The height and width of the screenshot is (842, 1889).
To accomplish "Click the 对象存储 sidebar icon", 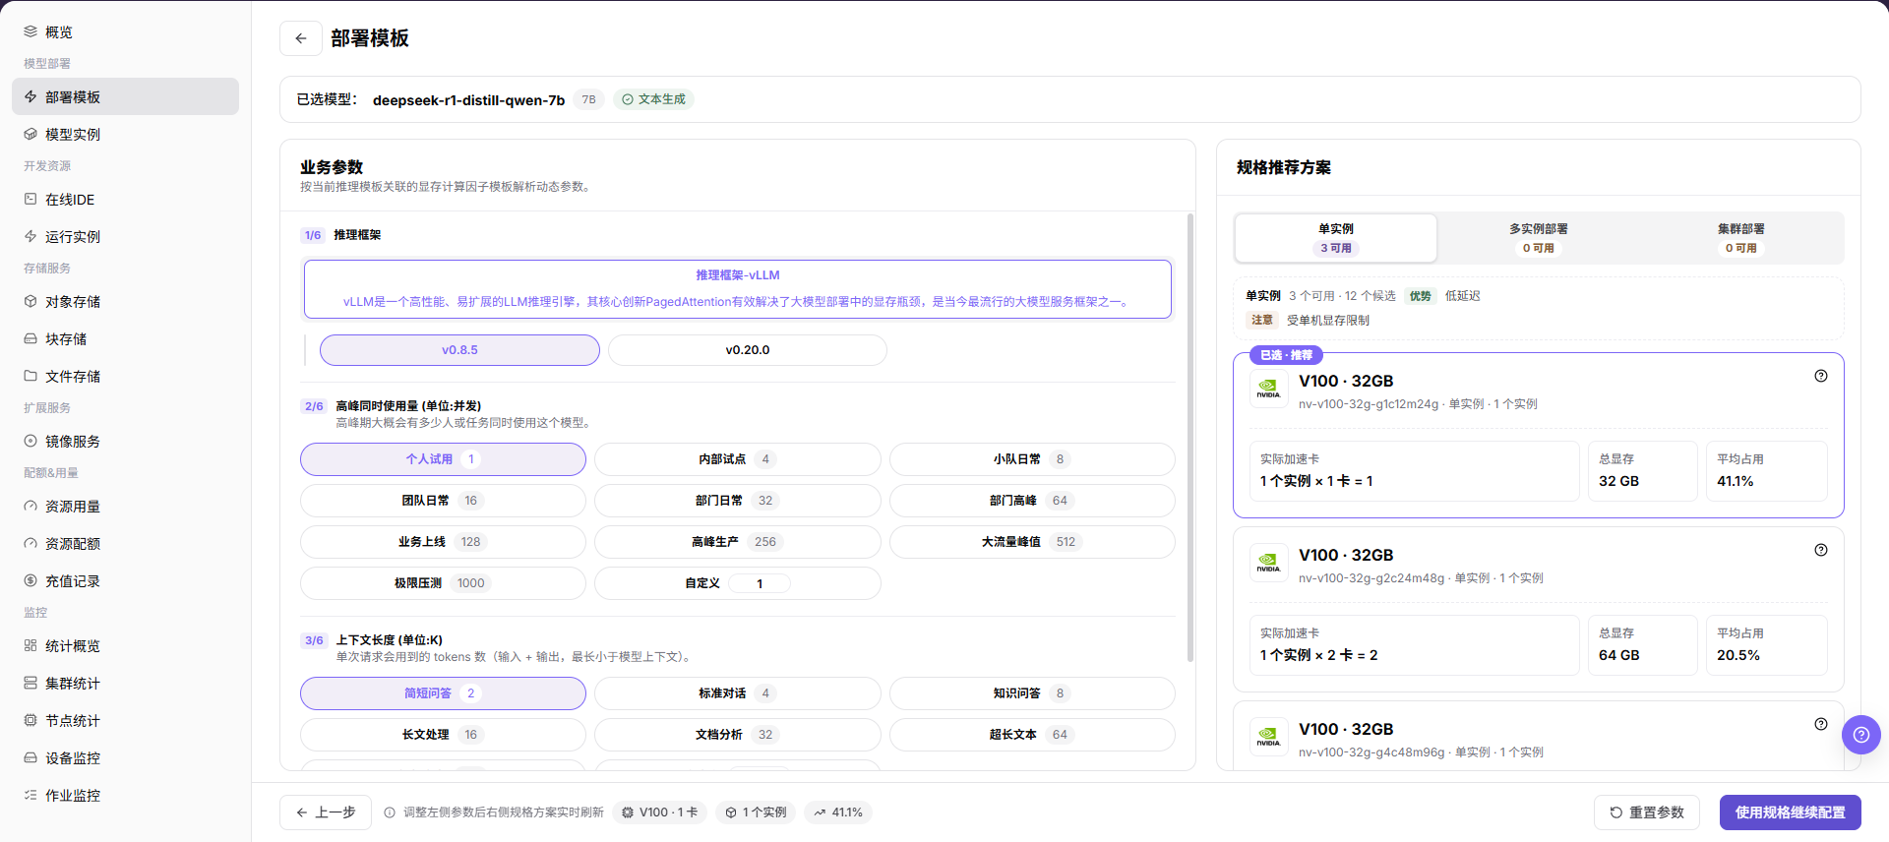I will point(30,301).
